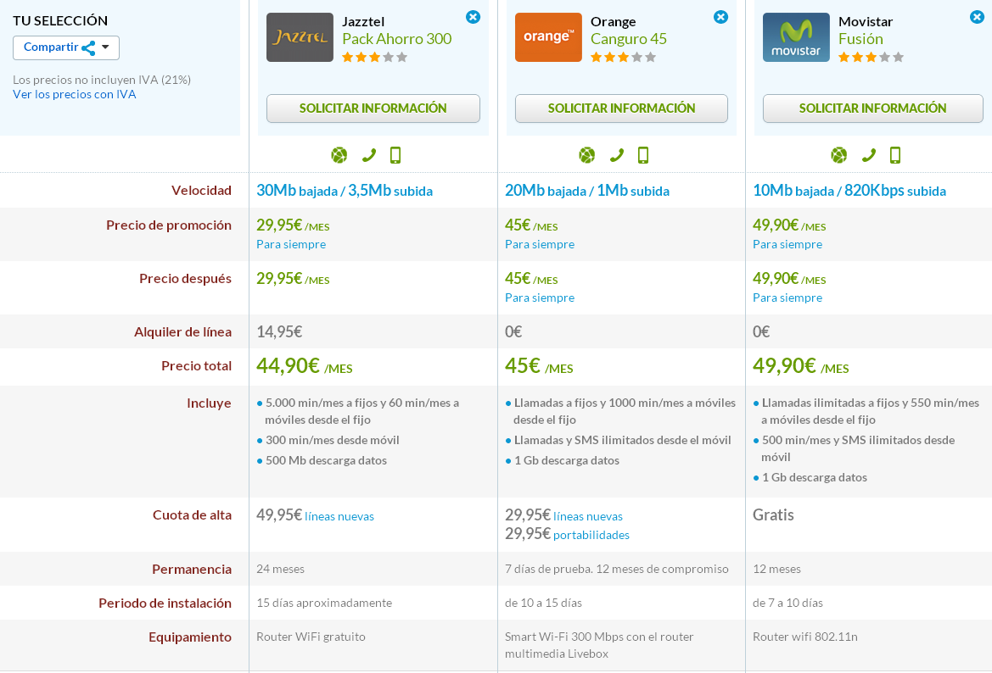Click Jazztel line rental '14,95€'
The width and height of the screenshot is (992, 673).
click(279, 331)
